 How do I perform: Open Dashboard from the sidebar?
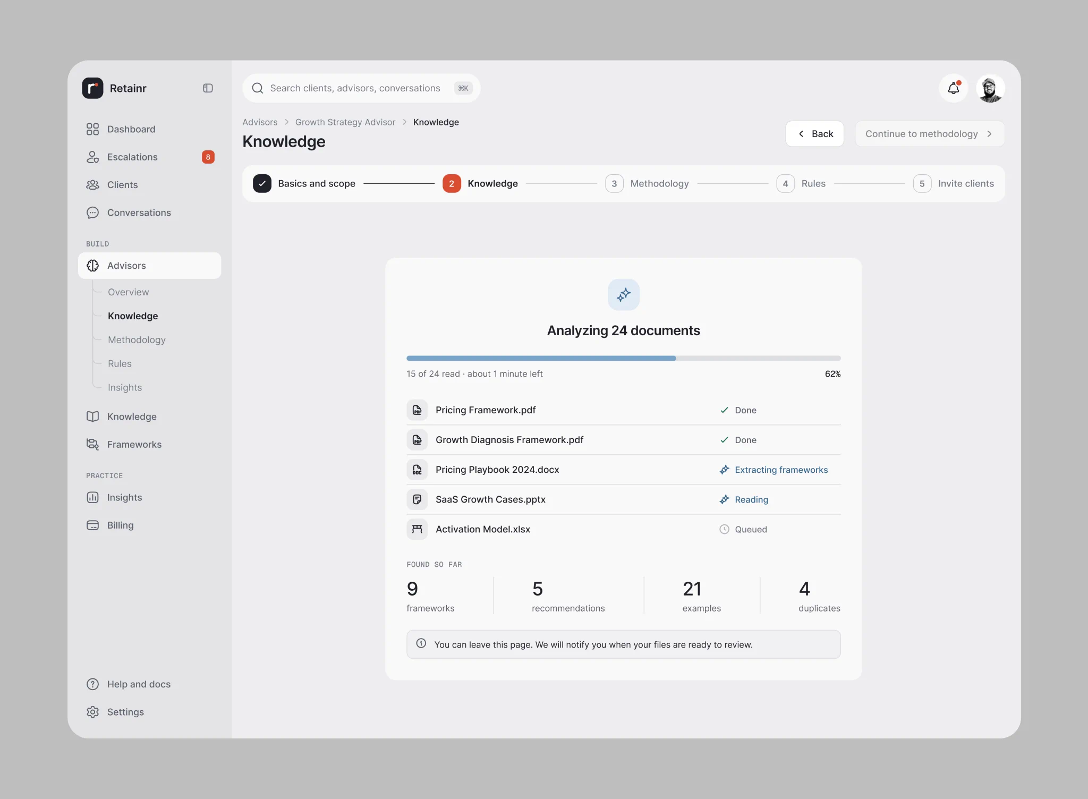click(149, 129)
